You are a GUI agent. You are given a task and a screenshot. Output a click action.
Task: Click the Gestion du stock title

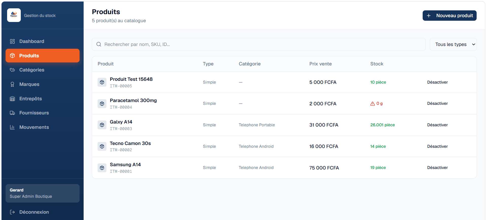pos(40,16)
